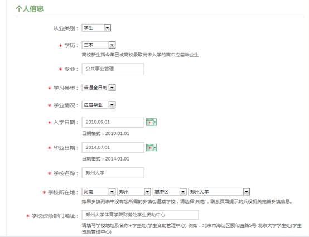The height and width of the screenshot is (237, 309).
Task: Focus the 毕业日期 field with 2014.07.01
Action: [113, 147]
